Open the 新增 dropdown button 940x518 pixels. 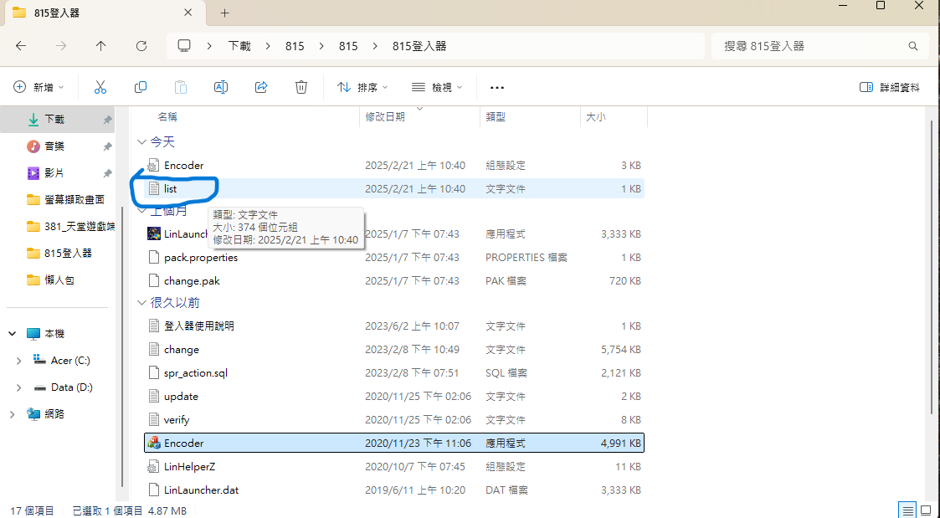point(39,88)
